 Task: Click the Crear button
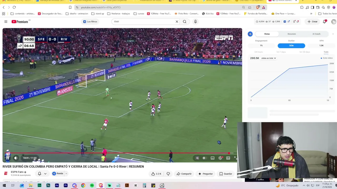point(312,22)
